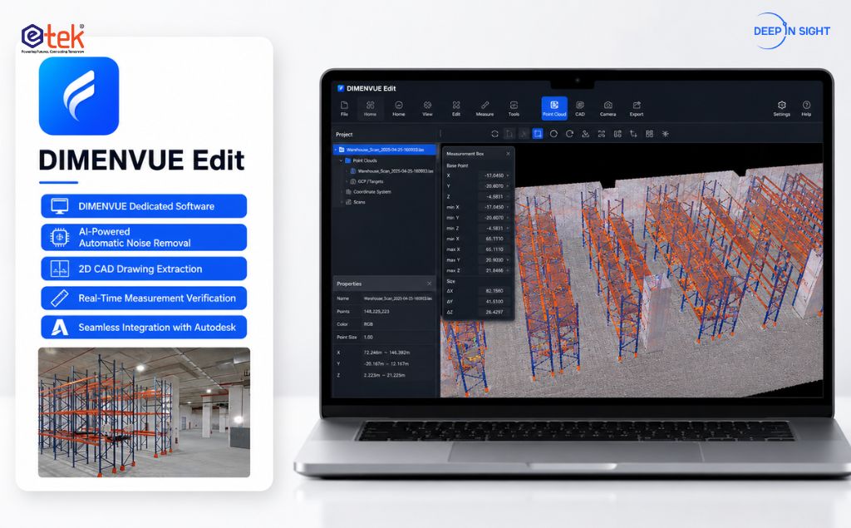Close the Properties panel
This screenshot has height=528, width=851.
tap(430, 284)
